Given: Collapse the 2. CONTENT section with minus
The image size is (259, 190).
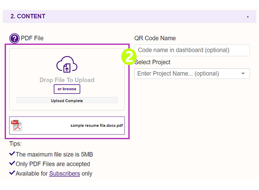Looking at the screenshot, I should (x=247, y=17).
